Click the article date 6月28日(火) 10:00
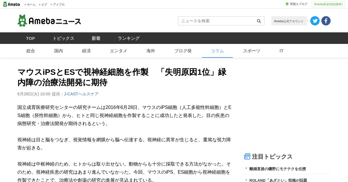The width and height of the screenshot is (348, 182). click(34, 94)
